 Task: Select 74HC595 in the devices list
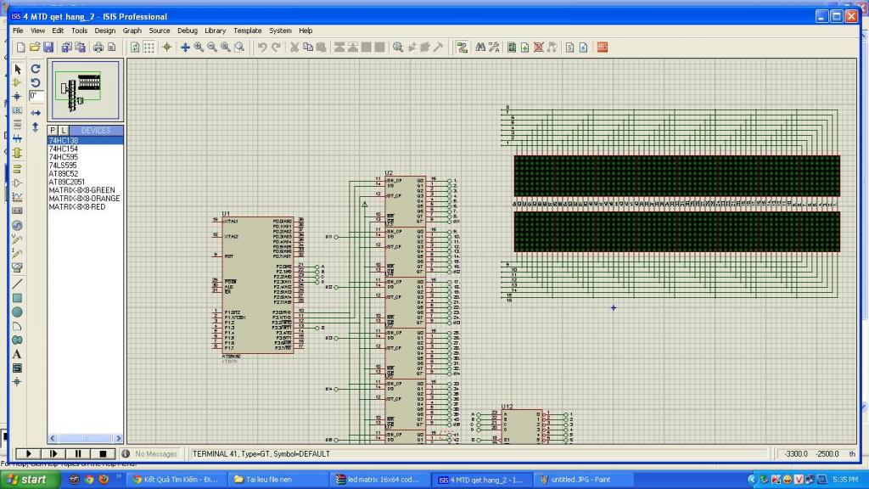click(64, 157)
